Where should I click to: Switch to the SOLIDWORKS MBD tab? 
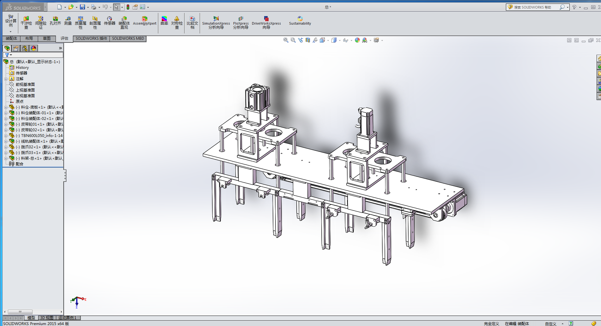pyautogui.click(x=128, y=39)
